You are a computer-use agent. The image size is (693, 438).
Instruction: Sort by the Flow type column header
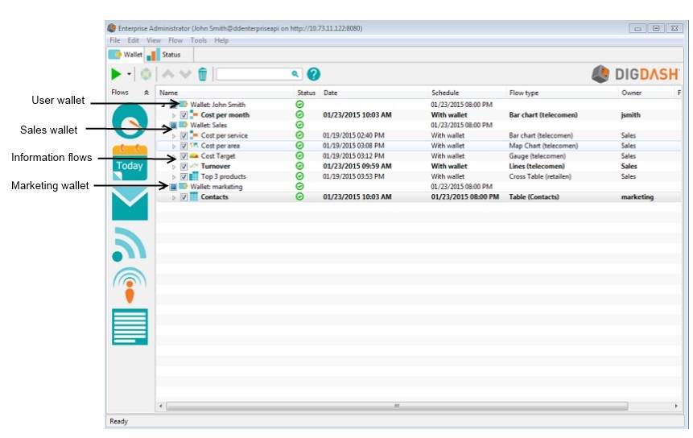[x=562, y=93]
